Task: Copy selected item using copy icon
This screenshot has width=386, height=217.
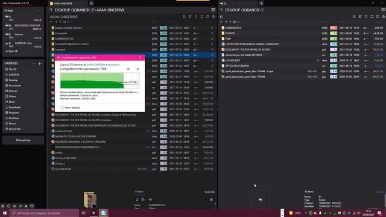Action: (x=143, y=200)
